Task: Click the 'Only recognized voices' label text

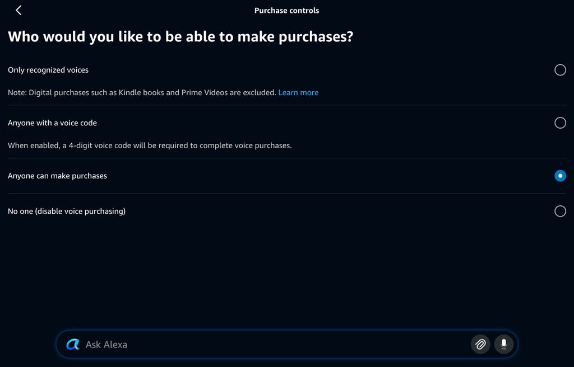Action: [48, 70]
